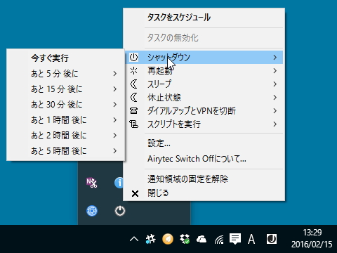The height and width of the screenshot is (253, 337).
Task: Click the asterisk icon beside 再起動
Action: [x=133, y=70]
